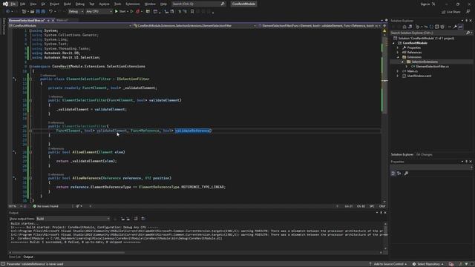
Task: Click the Save icon in toolbar
Action: click(38, 12)
